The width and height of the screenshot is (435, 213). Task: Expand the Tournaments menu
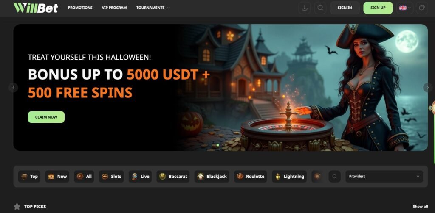(x=153, y=8)
